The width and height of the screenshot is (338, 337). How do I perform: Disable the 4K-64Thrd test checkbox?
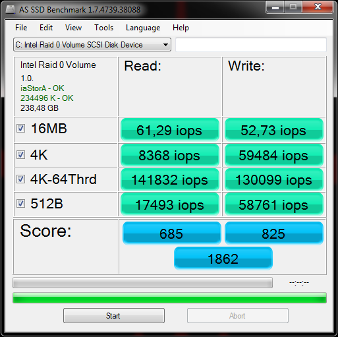click(x=20, y=179)
